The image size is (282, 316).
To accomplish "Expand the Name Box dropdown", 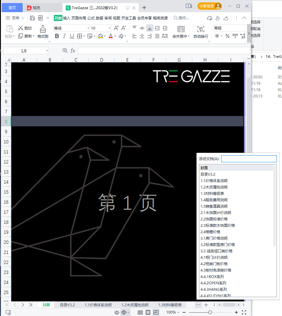I will tap(47, 51).
